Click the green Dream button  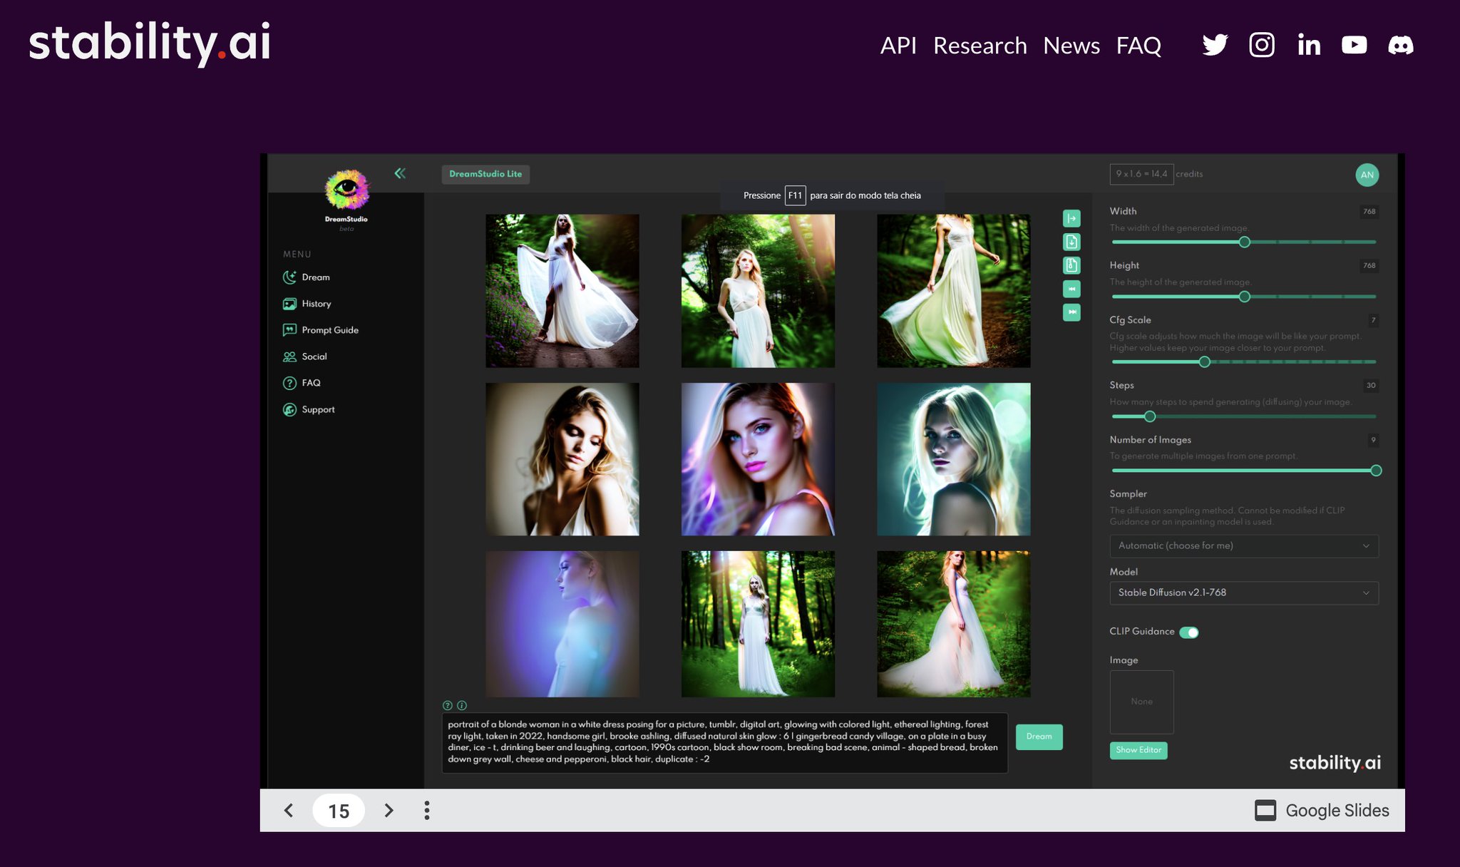[1039, 737]
